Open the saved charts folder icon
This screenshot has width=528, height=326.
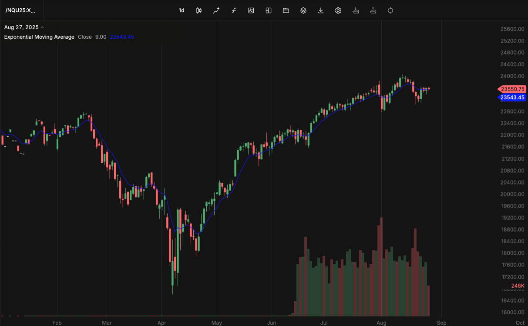(x=286, y=10)
